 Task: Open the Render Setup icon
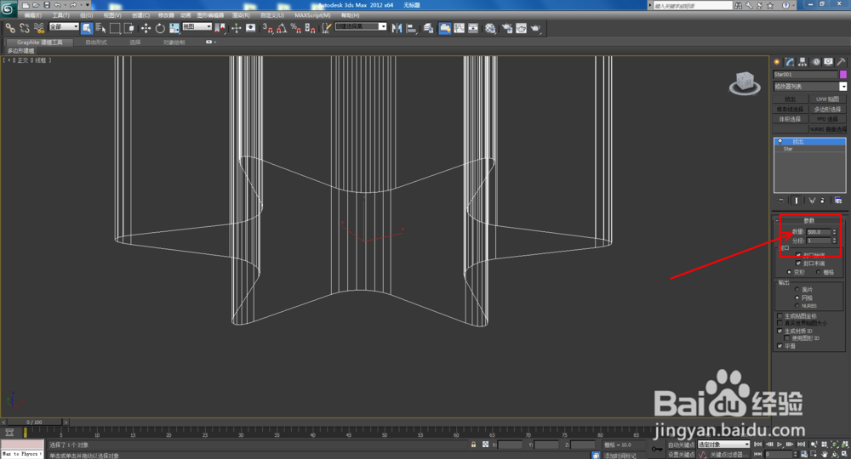coord(507,28)
